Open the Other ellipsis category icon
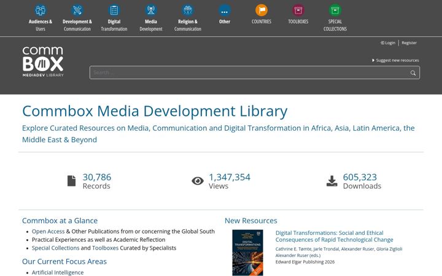Viewport: 442px width, 276px height. click(225, 10)
